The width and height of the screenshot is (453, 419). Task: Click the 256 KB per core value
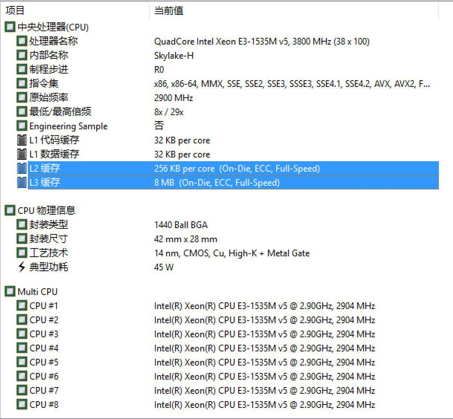point(237,168)
